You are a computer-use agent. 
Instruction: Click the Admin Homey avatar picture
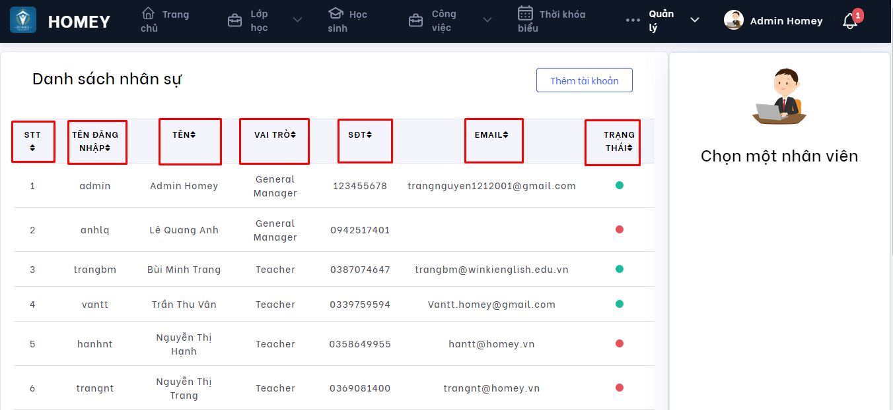coord(733,20)
